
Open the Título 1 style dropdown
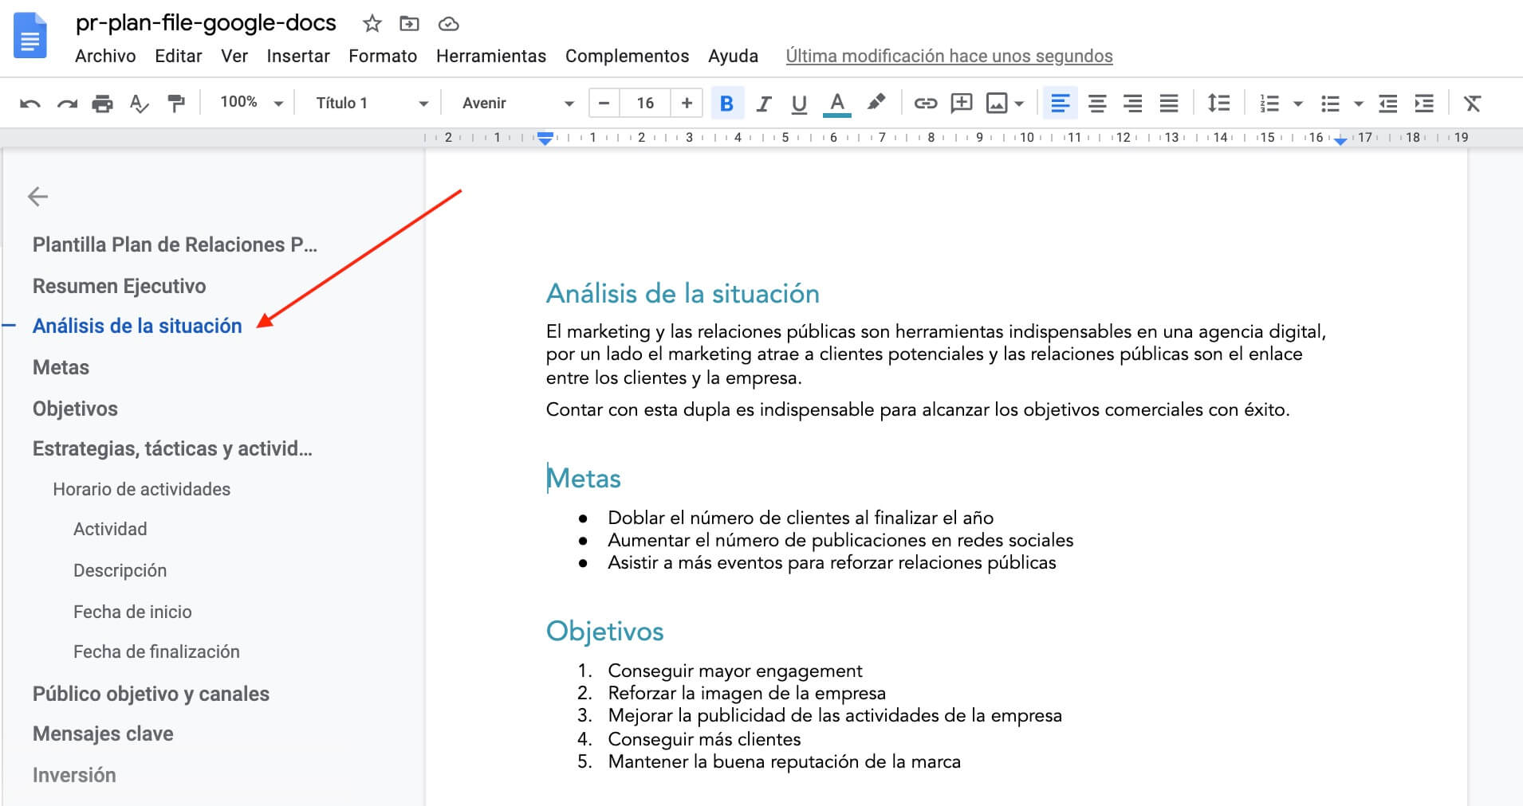[371, 103]
